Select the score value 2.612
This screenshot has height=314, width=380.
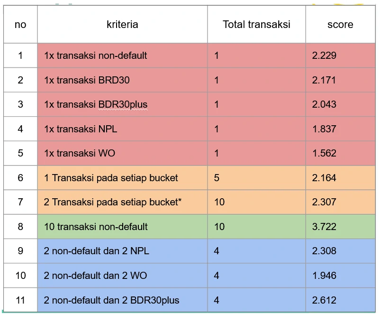click(x=324, y=300)
